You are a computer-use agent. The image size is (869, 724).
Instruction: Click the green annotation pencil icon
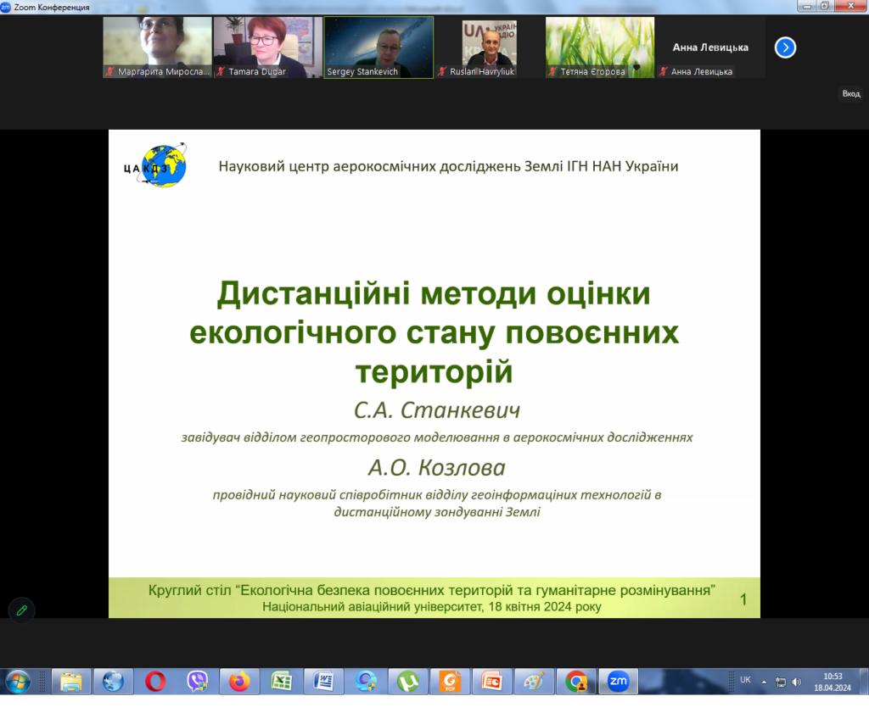[21, 610]
